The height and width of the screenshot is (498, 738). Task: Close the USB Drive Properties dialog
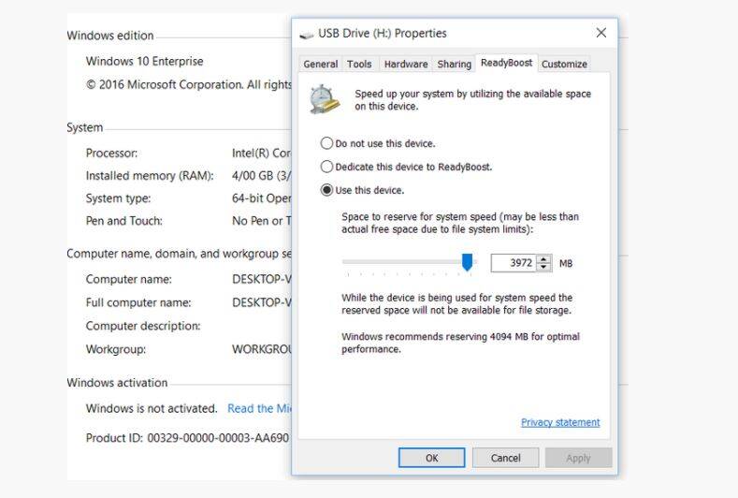(x=601, y=33)
